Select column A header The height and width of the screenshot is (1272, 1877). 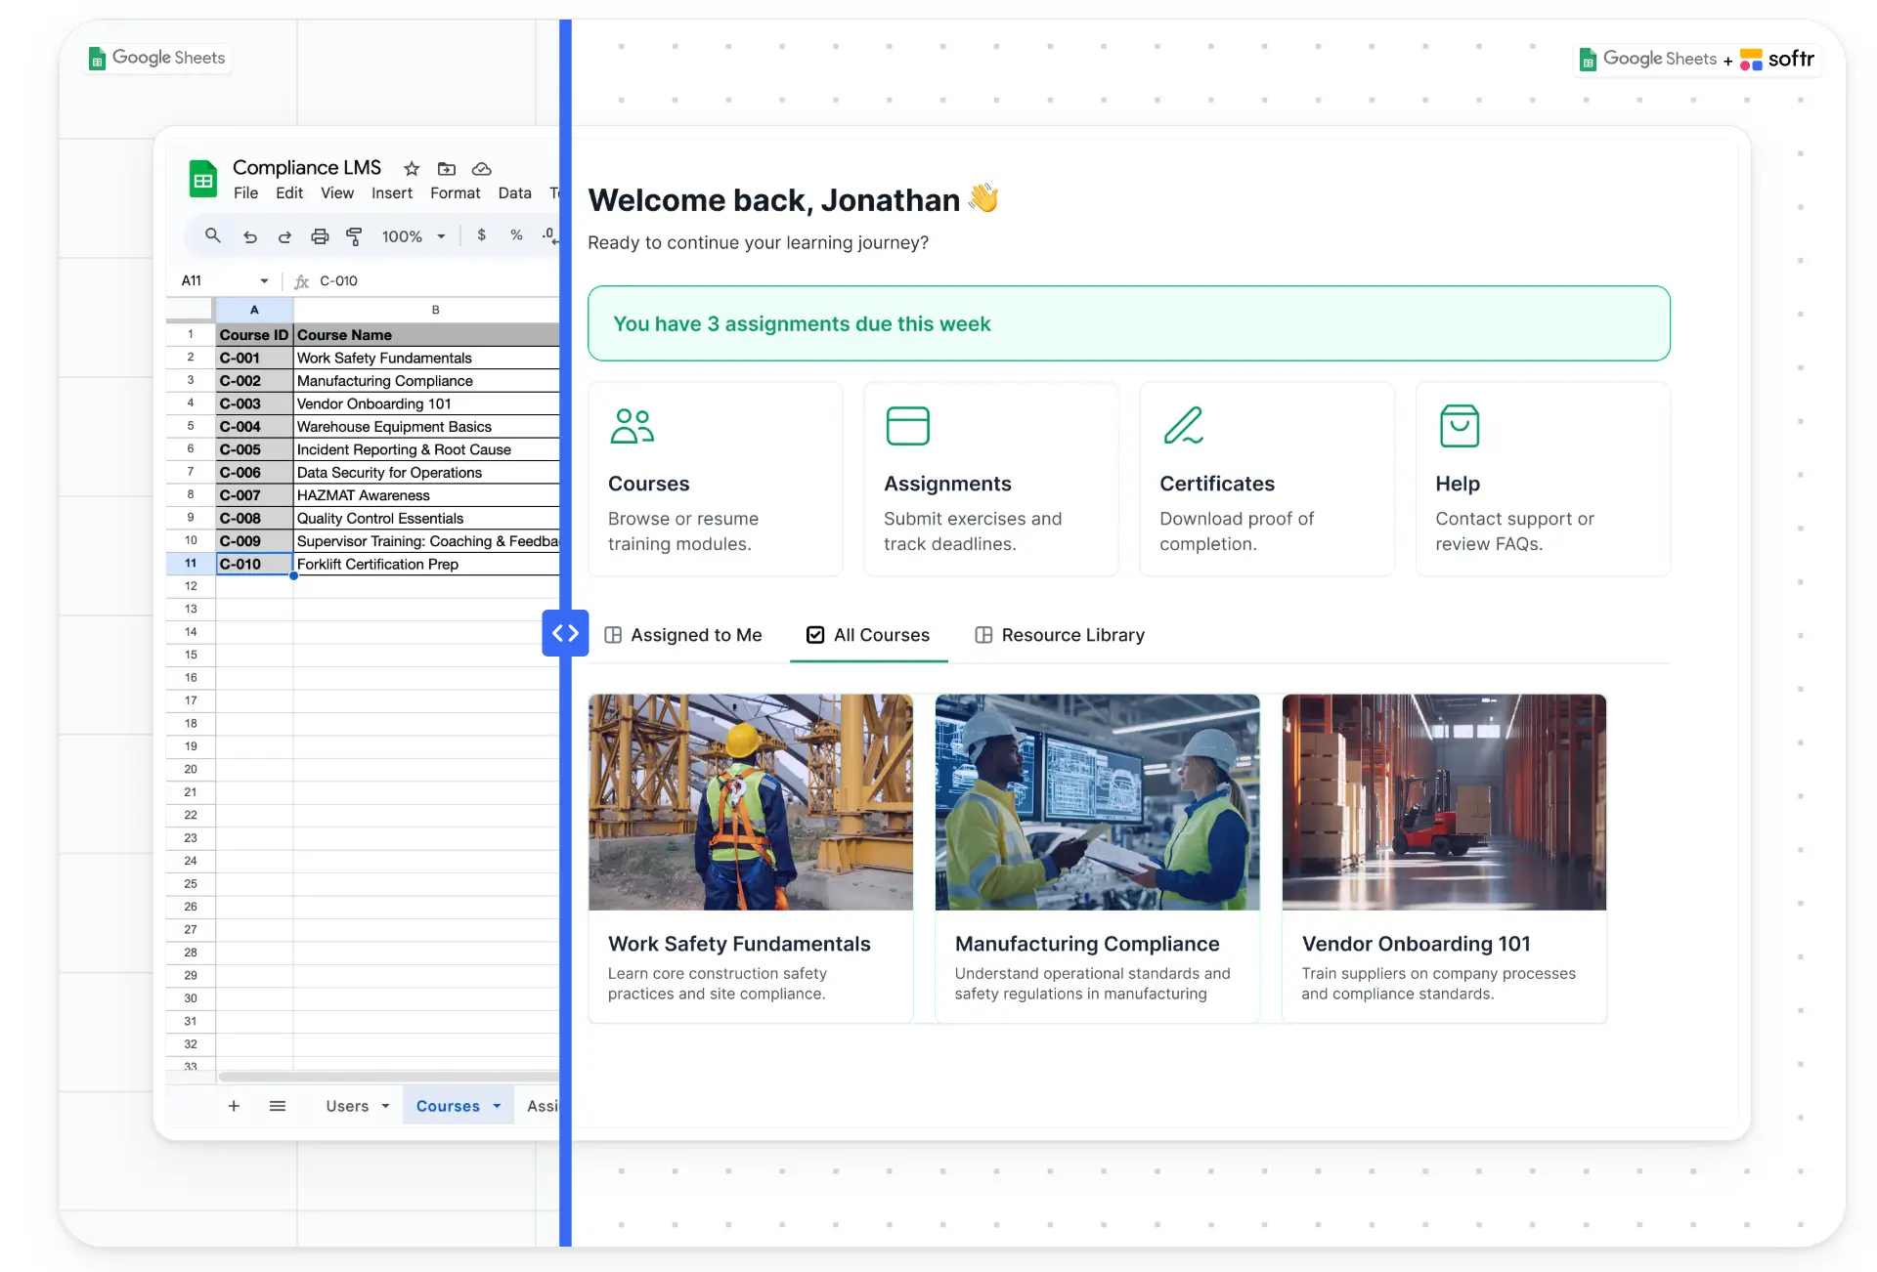tap(254, 310)
